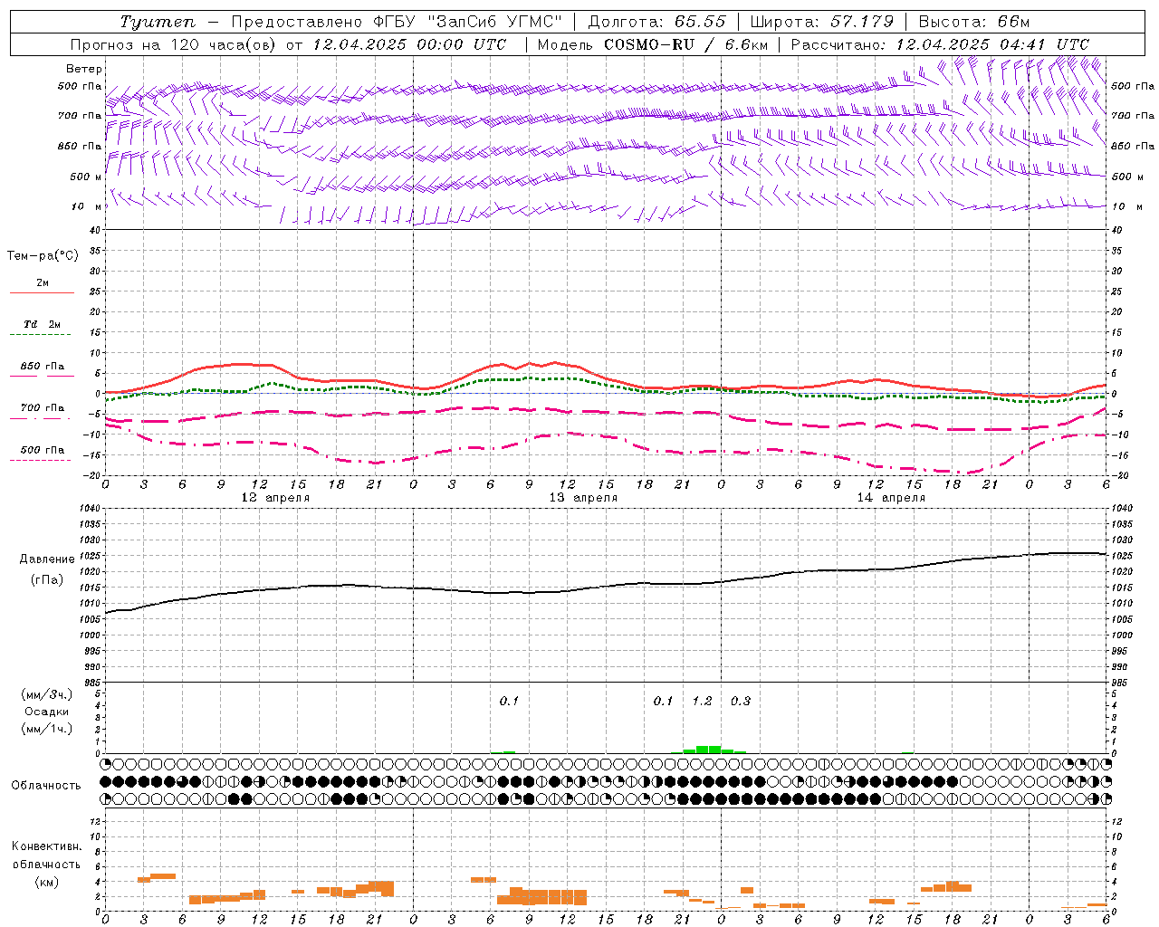Click the (мм/1ч.) unit label
The image size is (1159, 927).
tap(47, 729)
